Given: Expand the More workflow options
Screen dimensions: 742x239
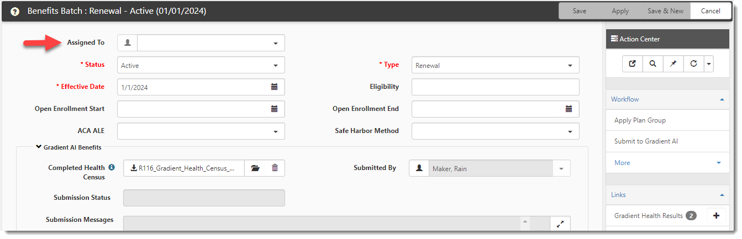Looking at the screenshot, I should pos(667,163).
